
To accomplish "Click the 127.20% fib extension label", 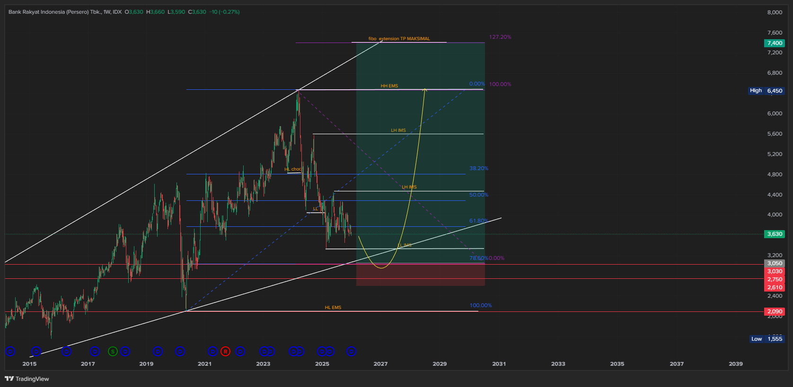I will [x=500, y=37].
